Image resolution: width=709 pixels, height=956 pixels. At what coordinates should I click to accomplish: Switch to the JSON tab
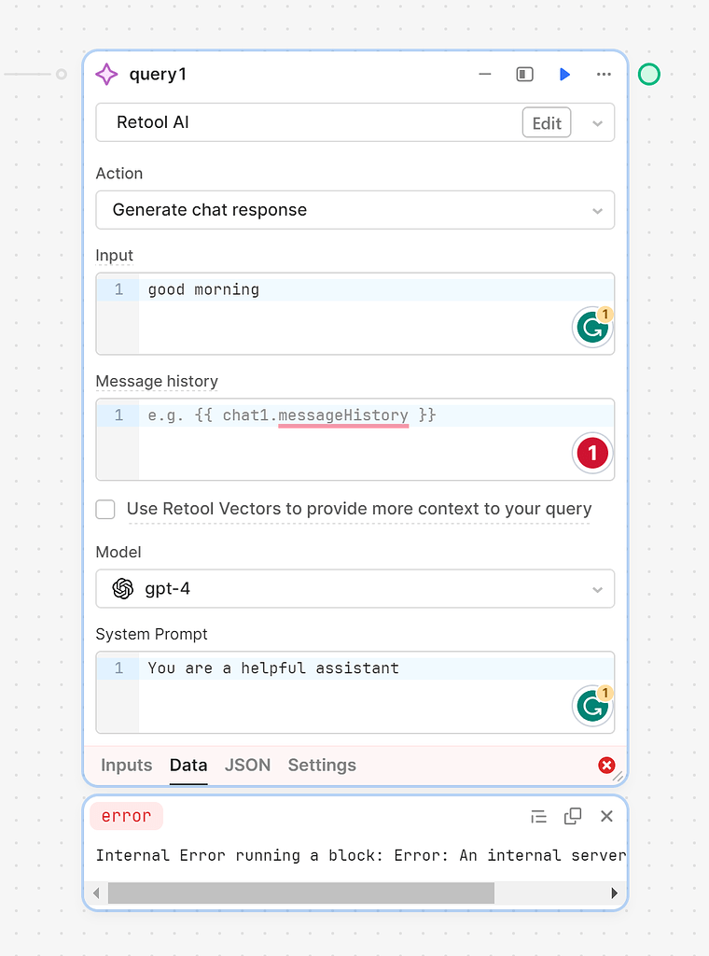pyautogui.click(x=247, y=765)
